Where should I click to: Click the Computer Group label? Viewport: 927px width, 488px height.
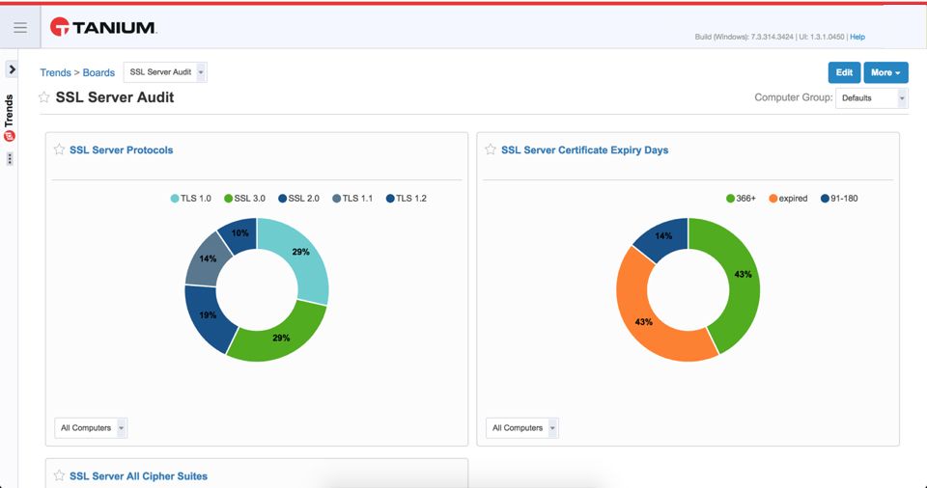[x=794, y=97]
